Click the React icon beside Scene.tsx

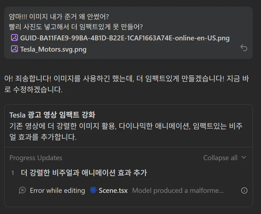coord(93,190)
